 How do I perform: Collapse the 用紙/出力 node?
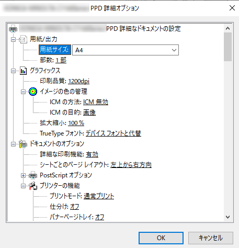13,39
